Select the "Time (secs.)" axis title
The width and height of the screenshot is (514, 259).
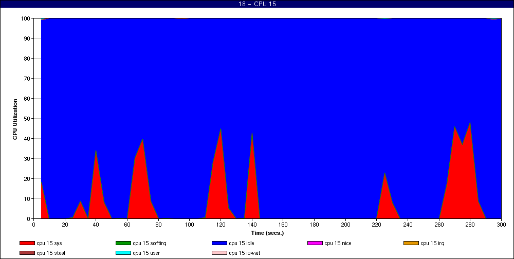coord(267,233)
